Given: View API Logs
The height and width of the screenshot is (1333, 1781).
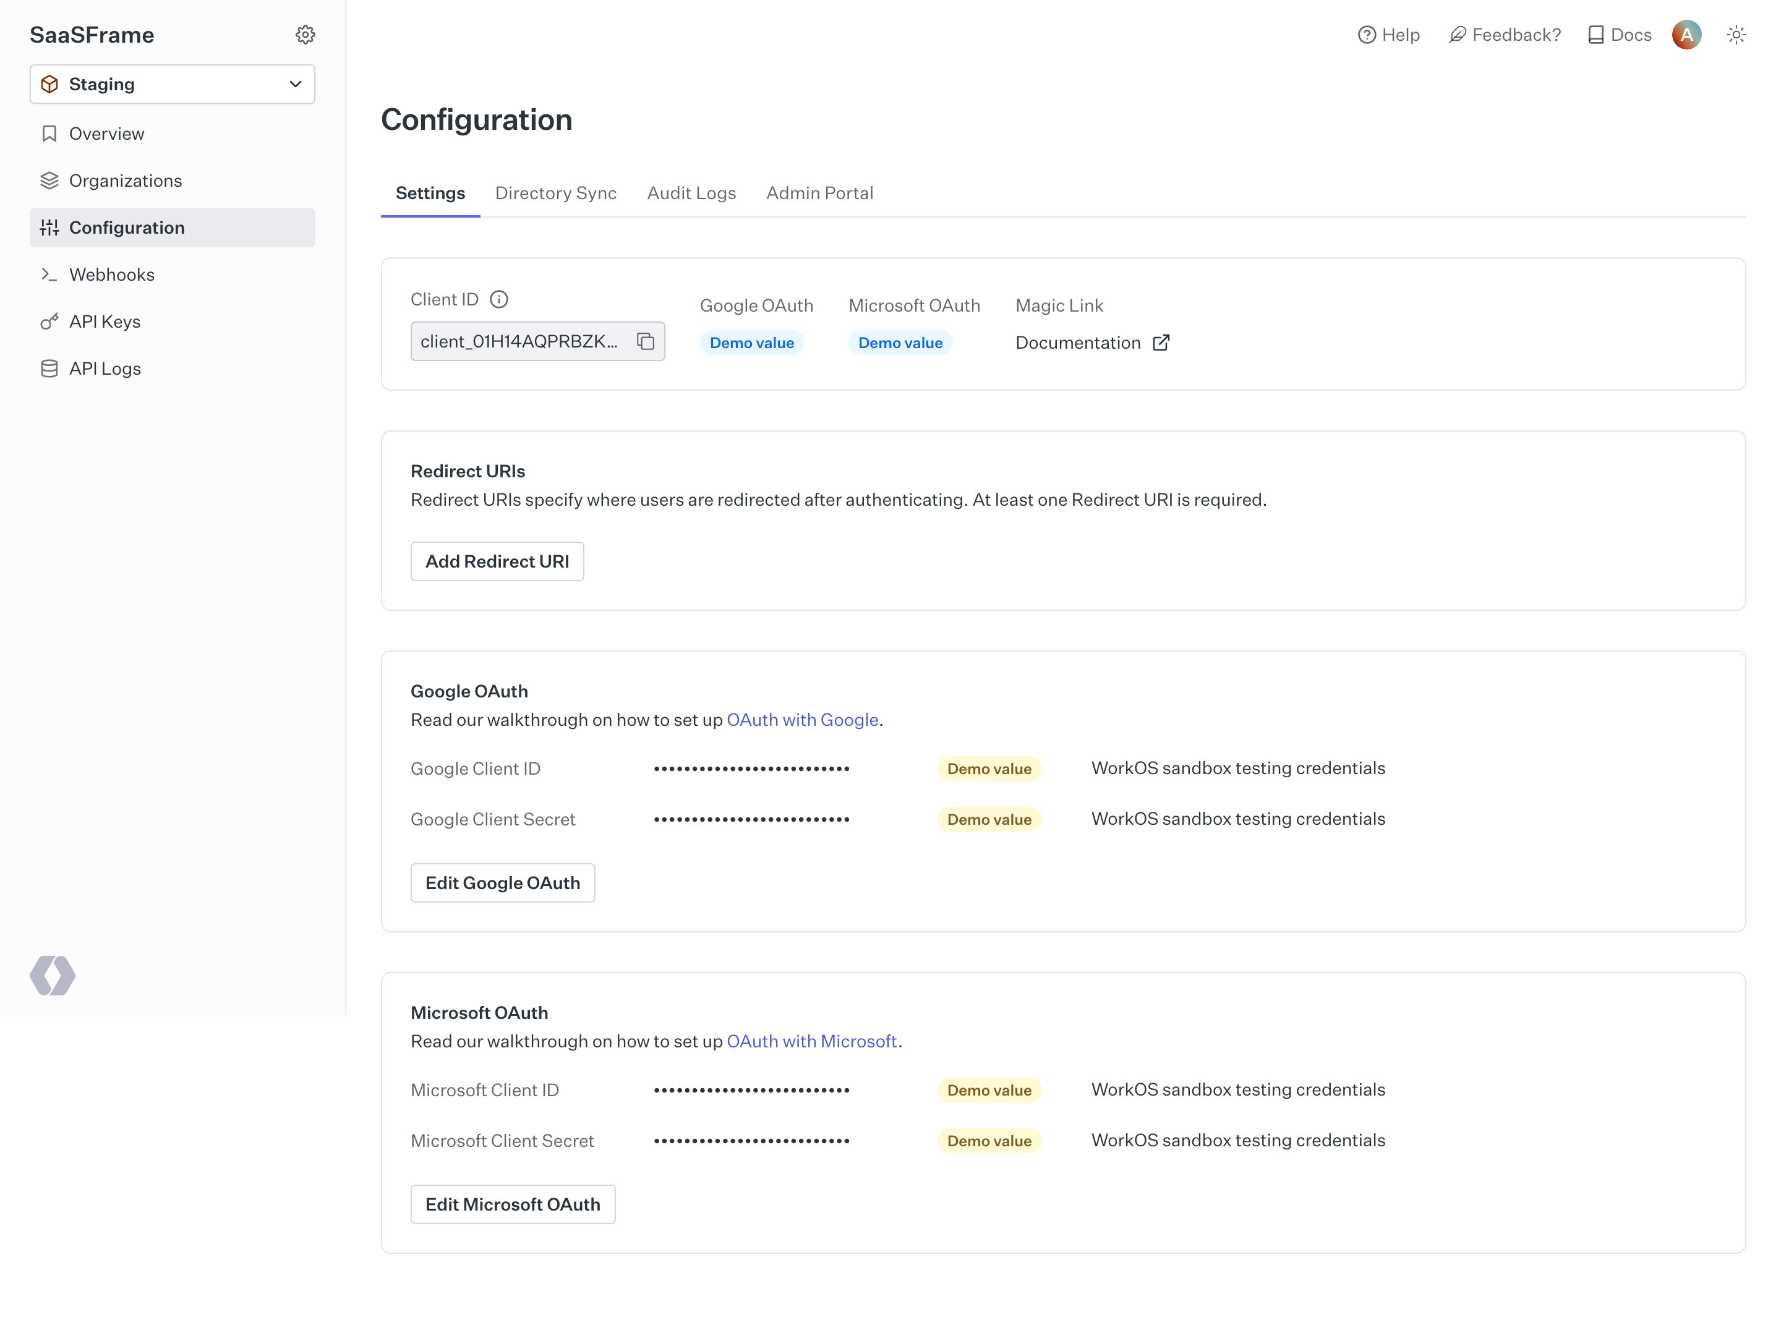Looking at the screenshot, I should 173,368.
